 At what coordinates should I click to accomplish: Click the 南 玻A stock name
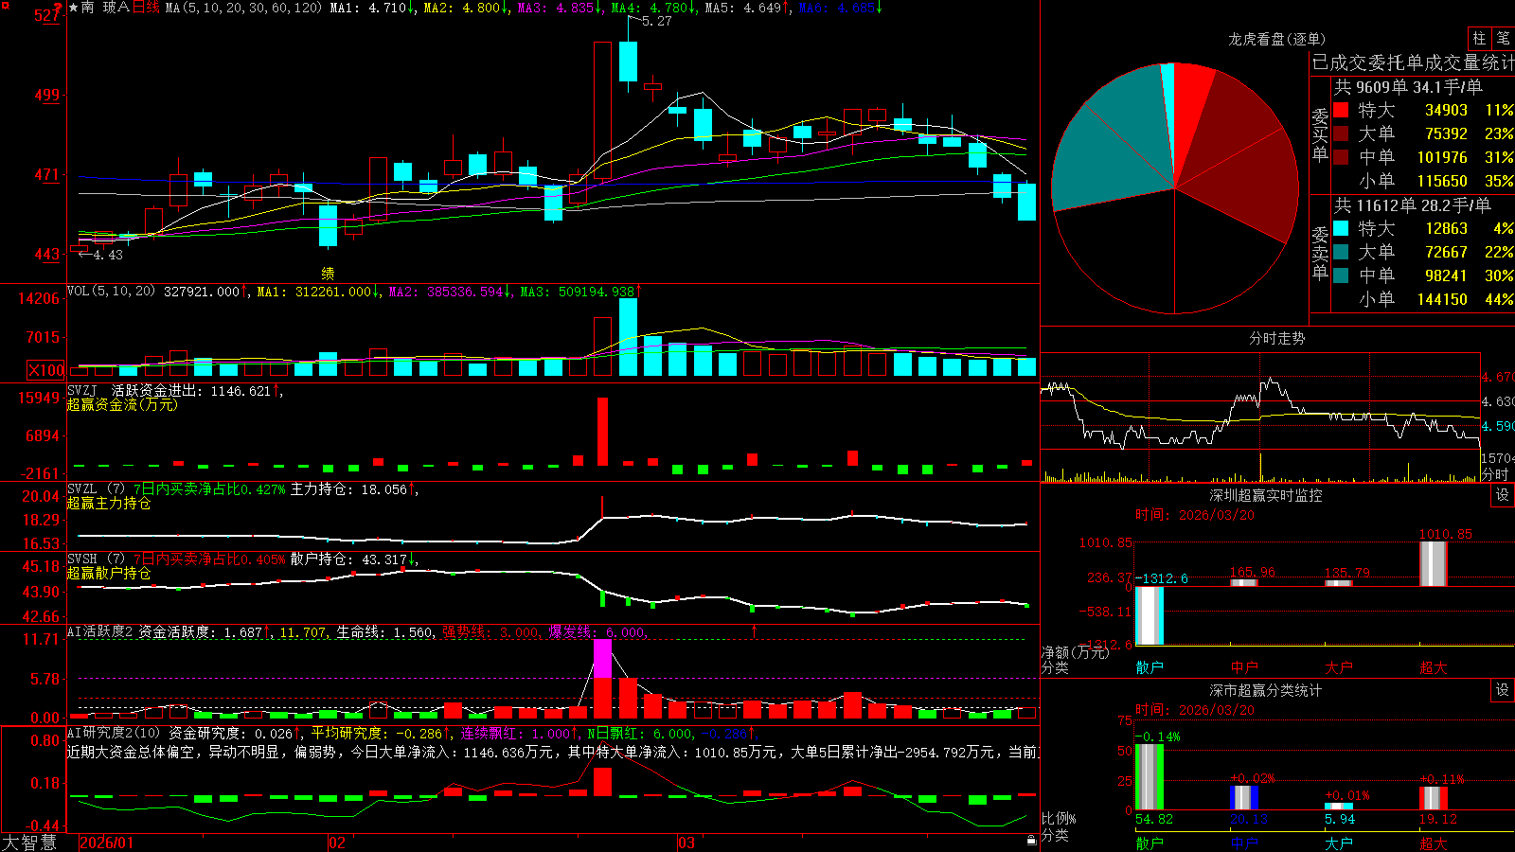104,8
